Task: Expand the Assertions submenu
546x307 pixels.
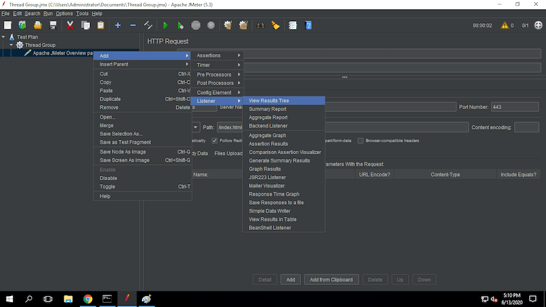Action: coord(217,55)
